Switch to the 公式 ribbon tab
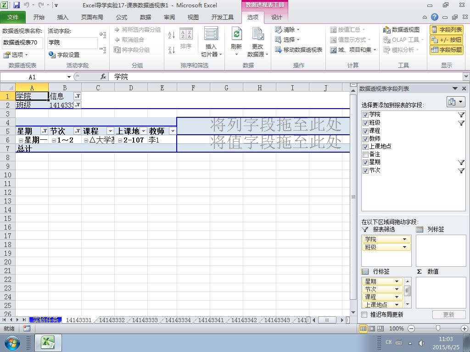This screenshot has width=470, height=352. [121, 17]
